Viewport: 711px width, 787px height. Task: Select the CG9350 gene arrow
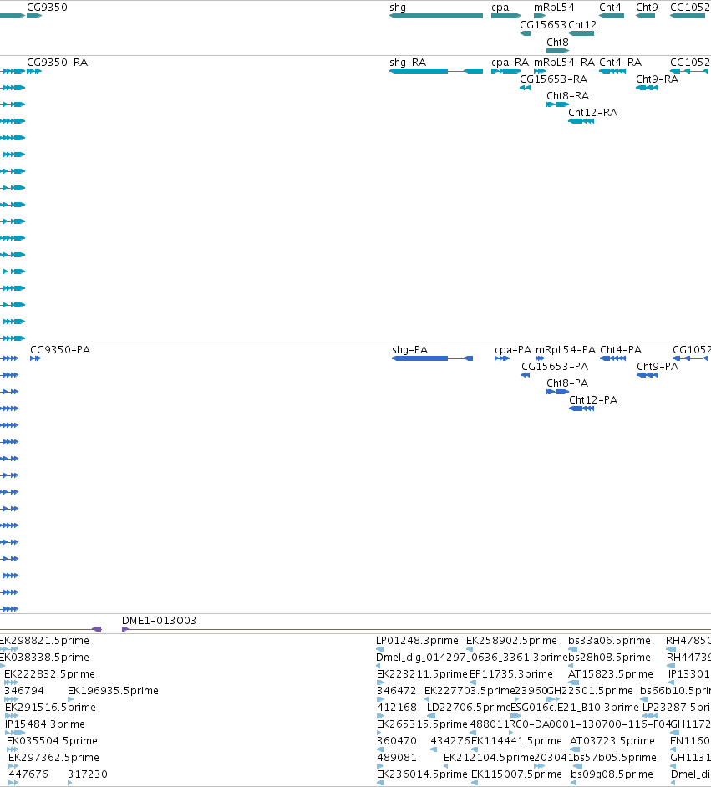[x=34, y=16]
